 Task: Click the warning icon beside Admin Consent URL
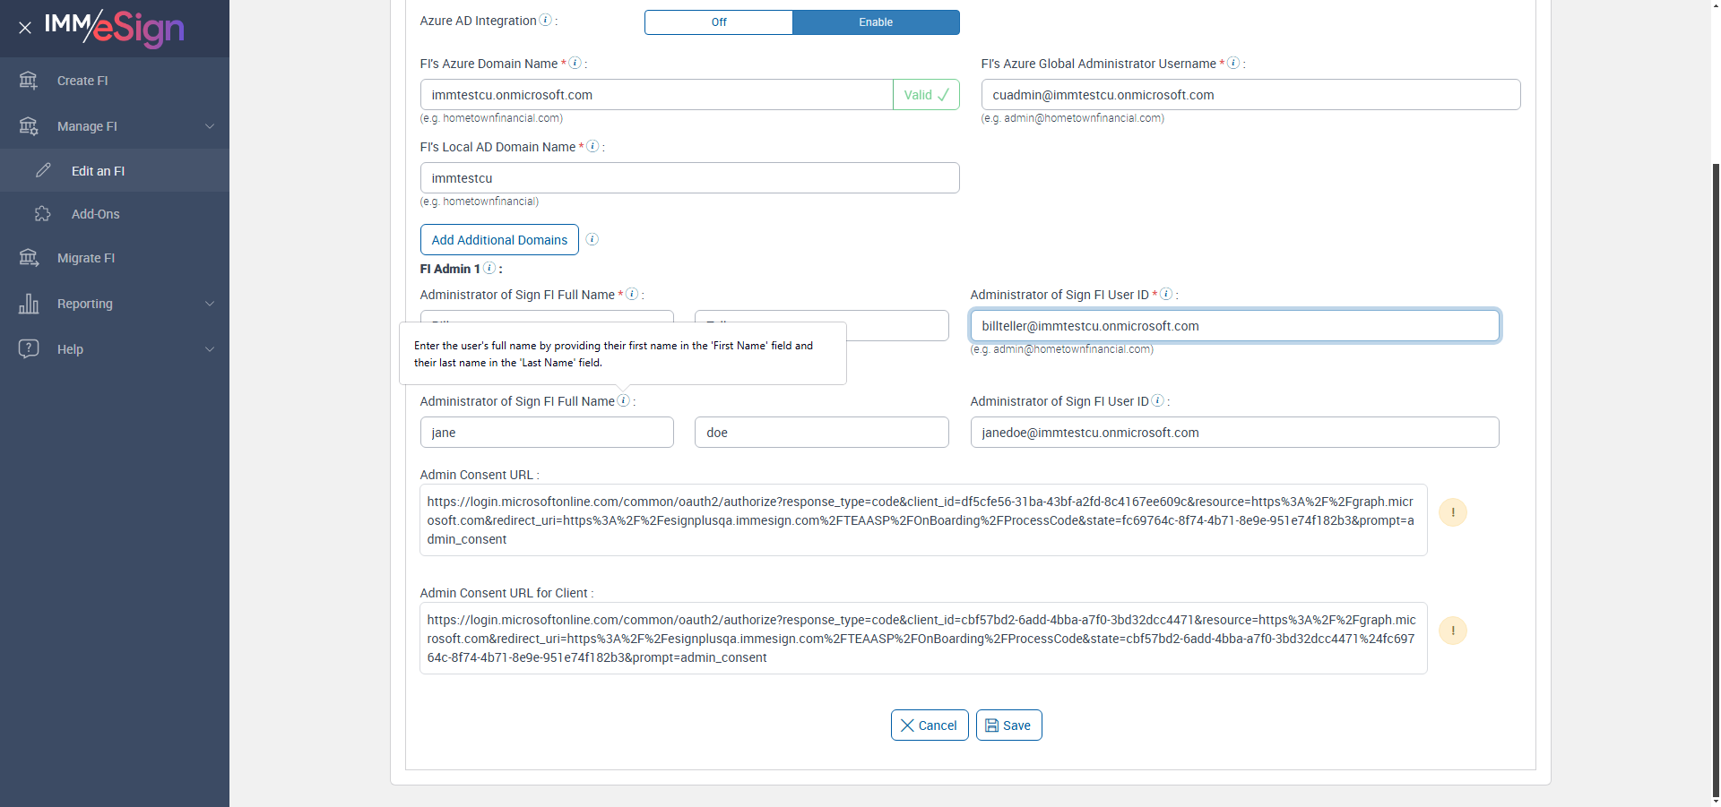click(1452, 512)
